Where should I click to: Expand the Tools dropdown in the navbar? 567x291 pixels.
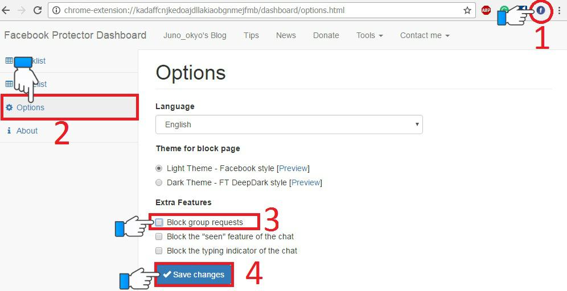[369, 35]
